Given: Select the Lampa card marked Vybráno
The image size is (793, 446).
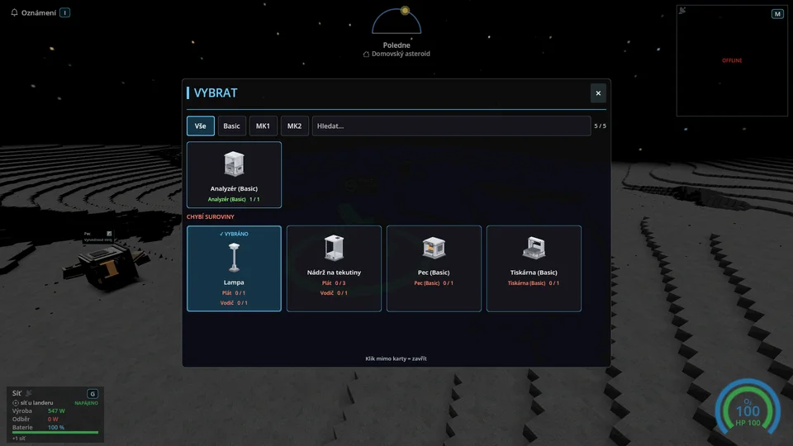Looking at the screenshot, I should click(x=234, y=268).
